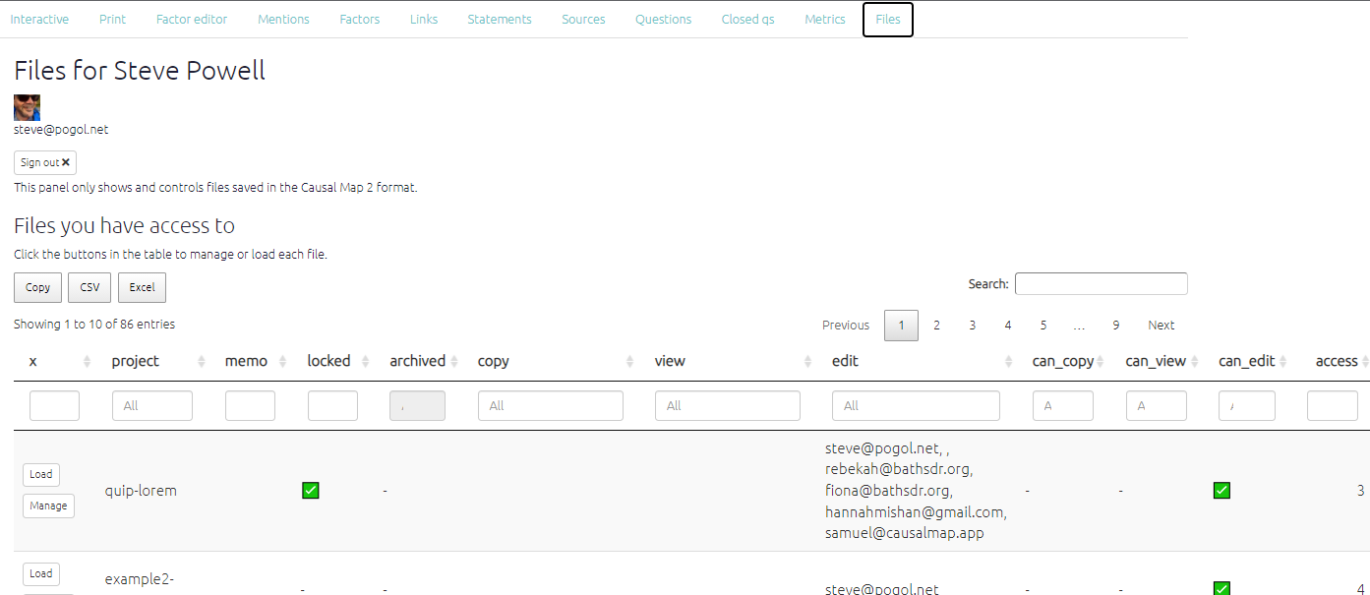Toggle can_edit checkbox for example2 row
Screen dimensions: 1370x595
1221,588
